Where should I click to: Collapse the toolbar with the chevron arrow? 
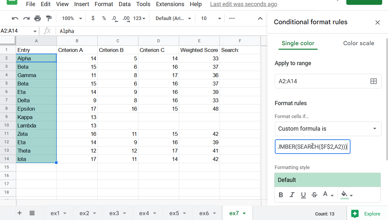click(260, 18)
